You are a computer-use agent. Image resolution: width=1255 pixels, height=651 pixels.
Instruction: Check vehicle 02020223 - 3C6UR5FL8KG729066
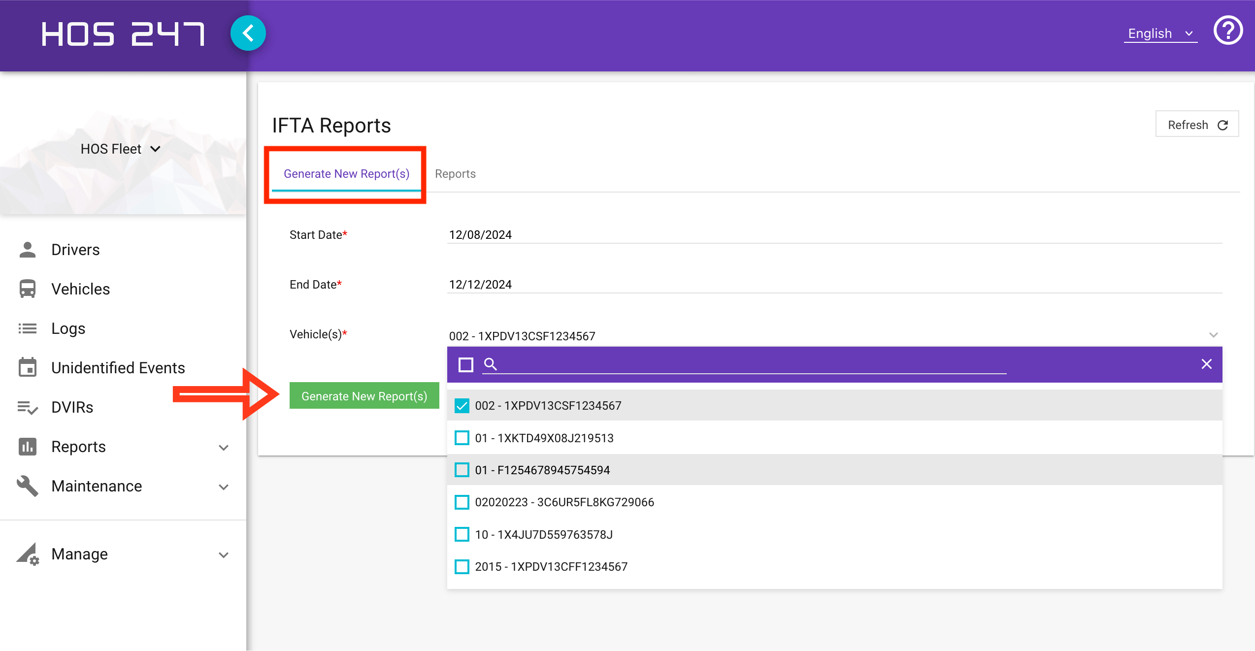point(462,502)
